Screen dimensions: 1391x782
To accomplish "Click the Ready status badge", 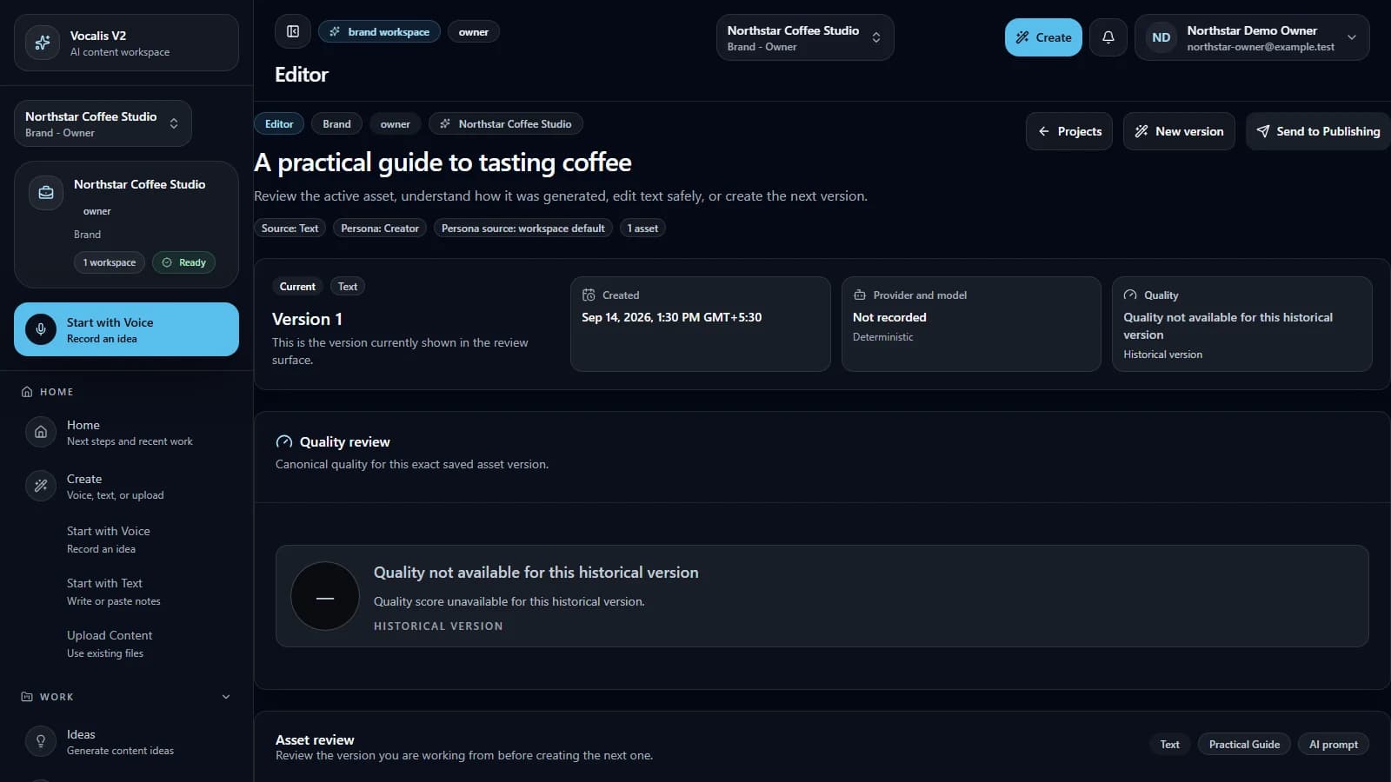I will (183, 262).
